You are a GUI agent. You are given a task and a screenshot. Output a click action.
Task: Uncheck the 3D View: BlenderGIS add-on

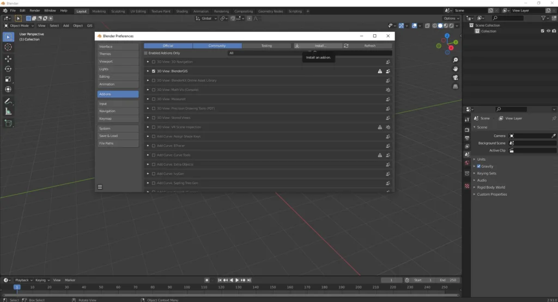coord(154,71)
